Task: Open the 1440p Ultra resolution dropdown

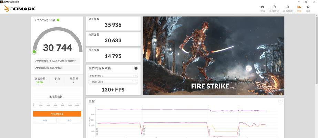Action: (113, 82)
